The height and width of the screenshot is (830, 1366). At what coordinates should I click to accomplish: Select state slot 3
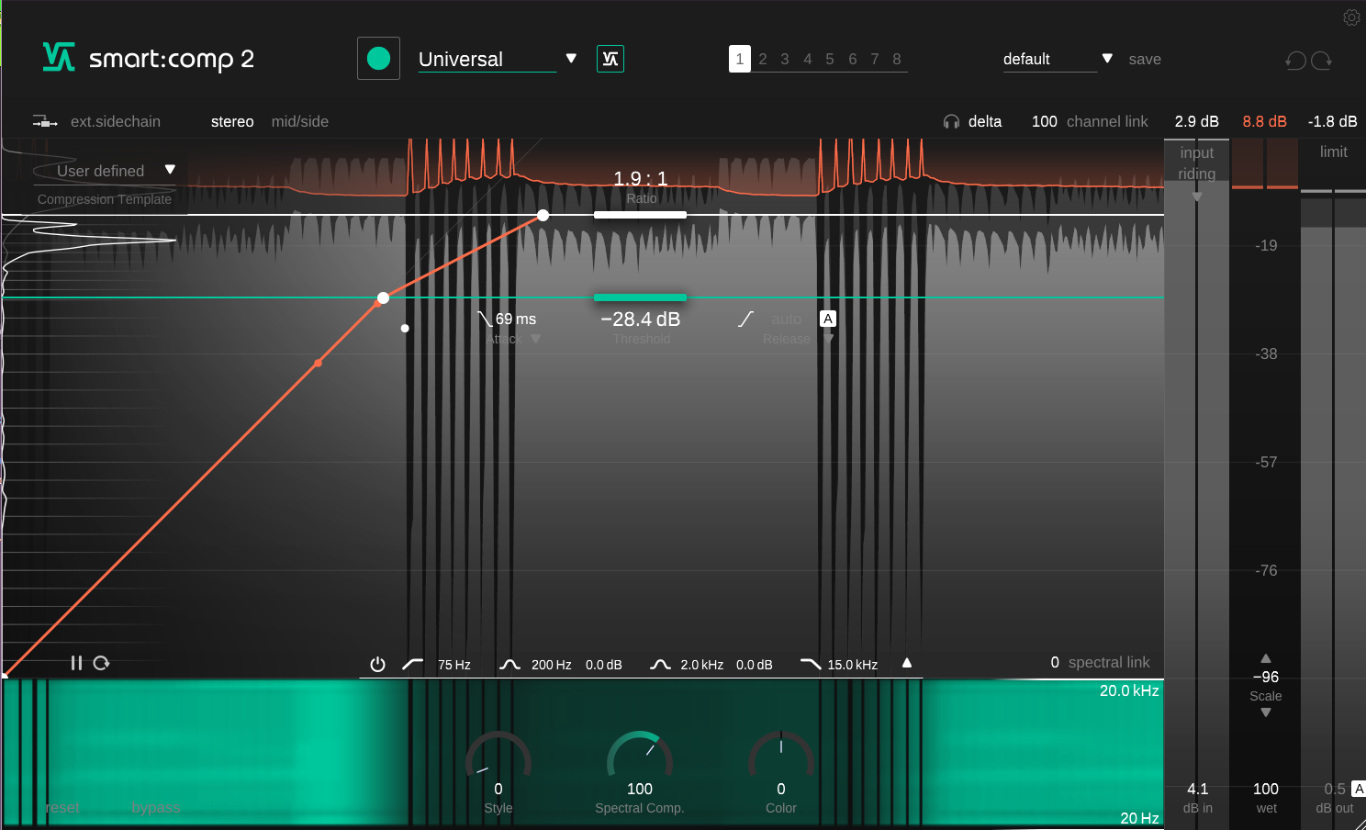click(785, 59)
